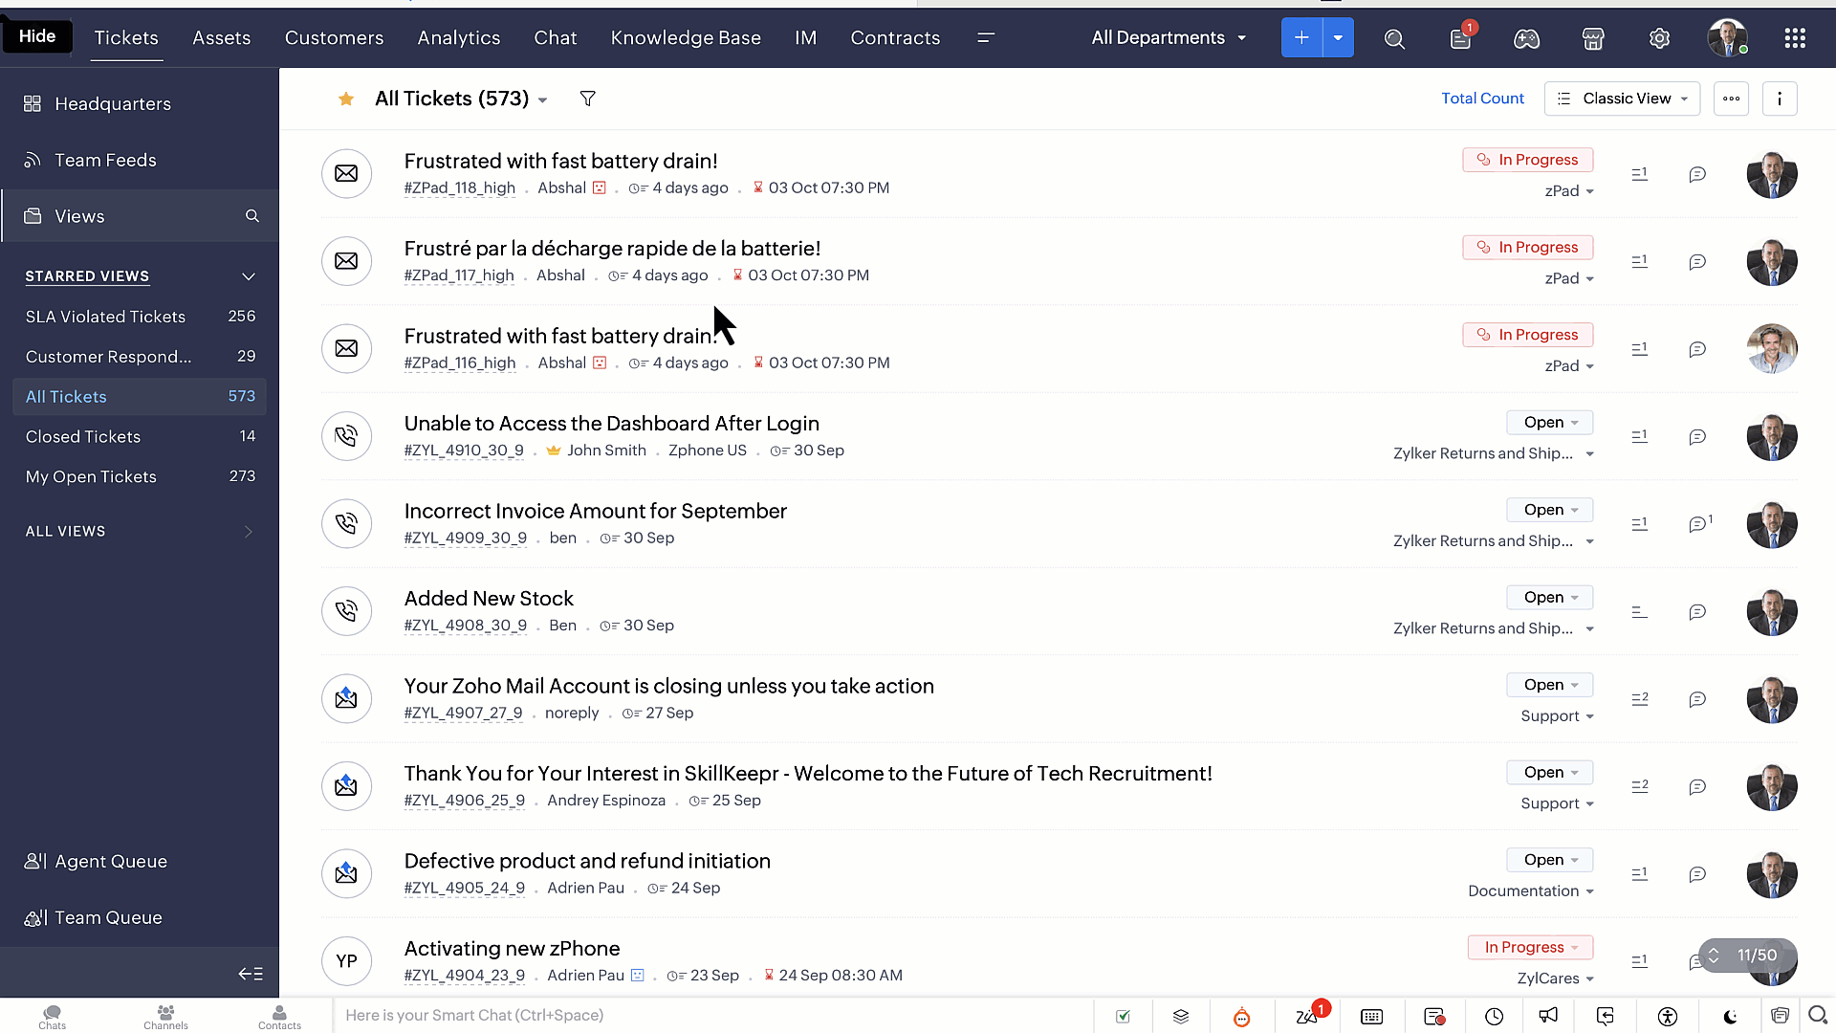The height and width of the screenshot is (1033, 1836).
Task: Open the marketplace store icon
Action: [1593, 38]
